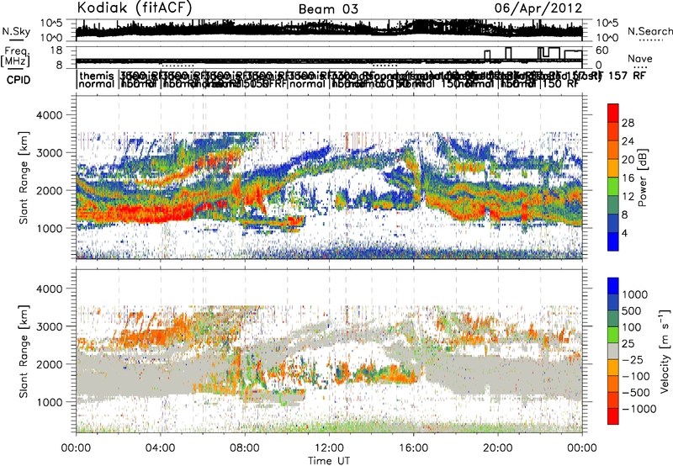Click the 'Kodiak (fitACF)' title text
673x466 pixels.
click(x=135, y=8)
